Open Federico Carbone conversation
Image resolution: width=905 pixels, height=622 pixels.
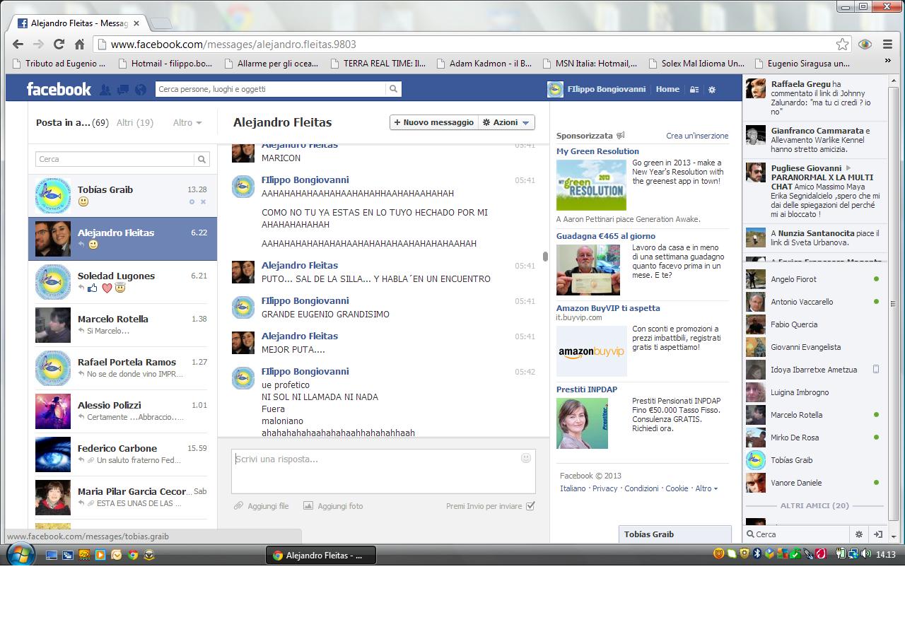click(x=122, y=454)
